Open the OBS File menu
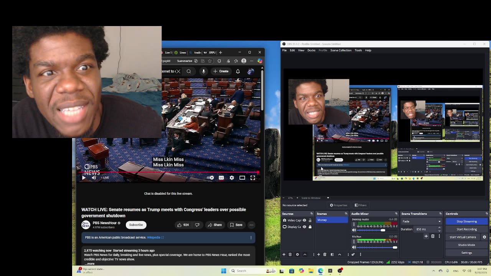 [x=285, y=50]
